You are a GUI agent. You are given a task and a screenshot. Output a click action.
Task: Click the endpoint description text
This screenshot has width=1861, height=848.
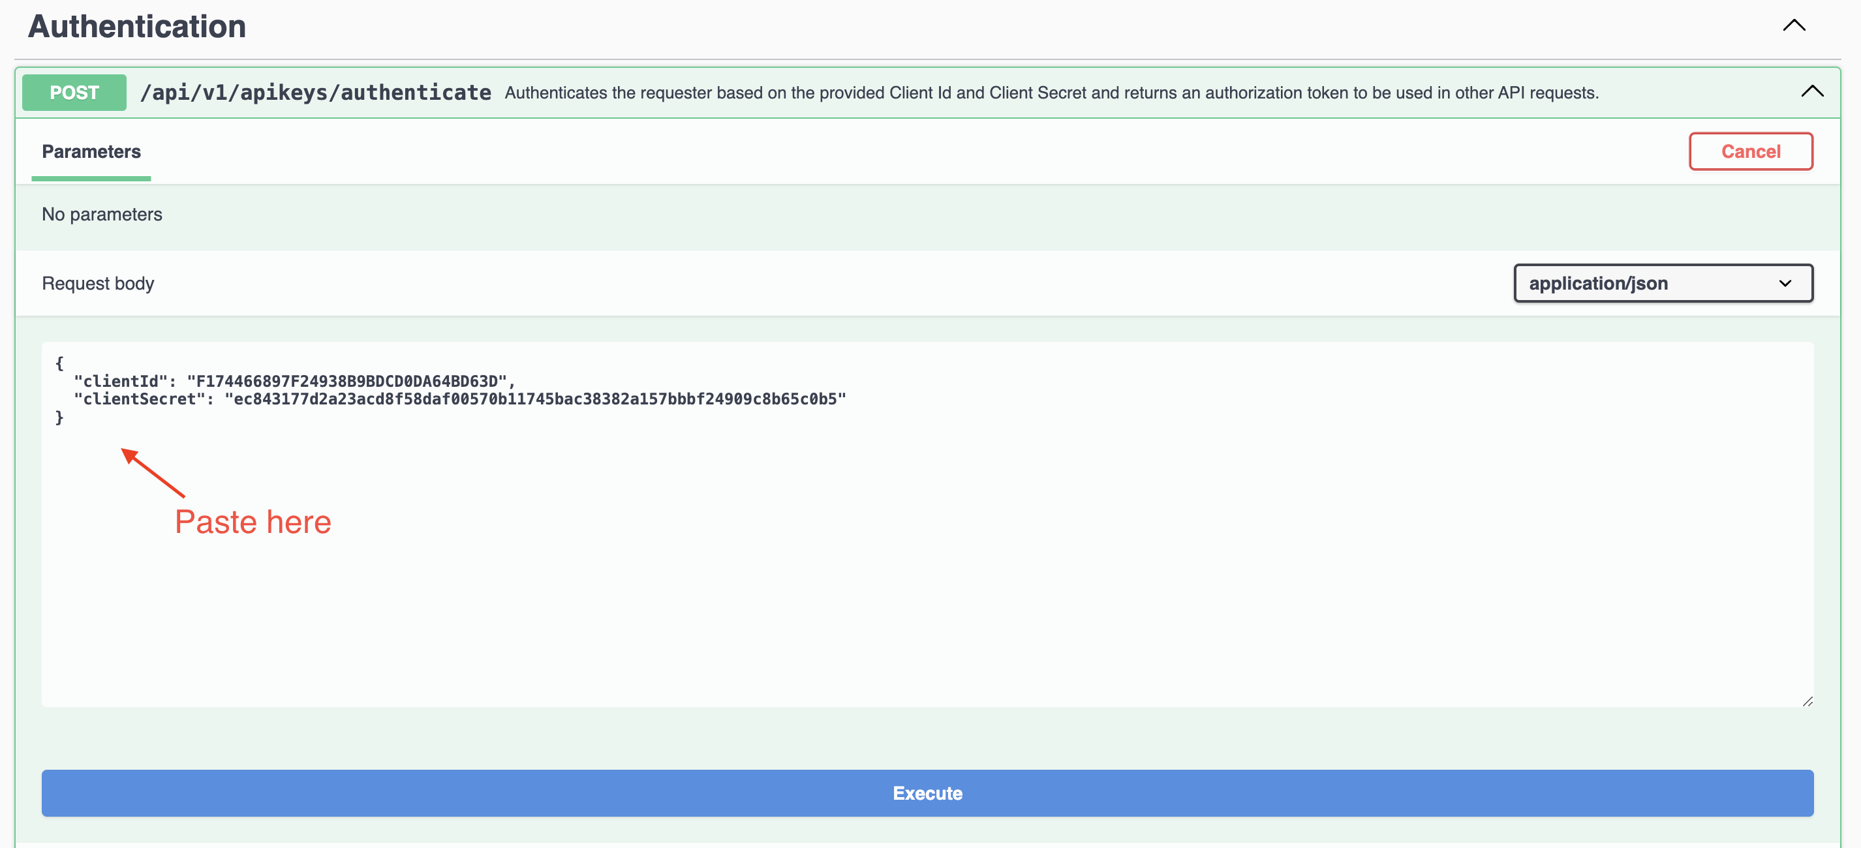click(1051, 93)
